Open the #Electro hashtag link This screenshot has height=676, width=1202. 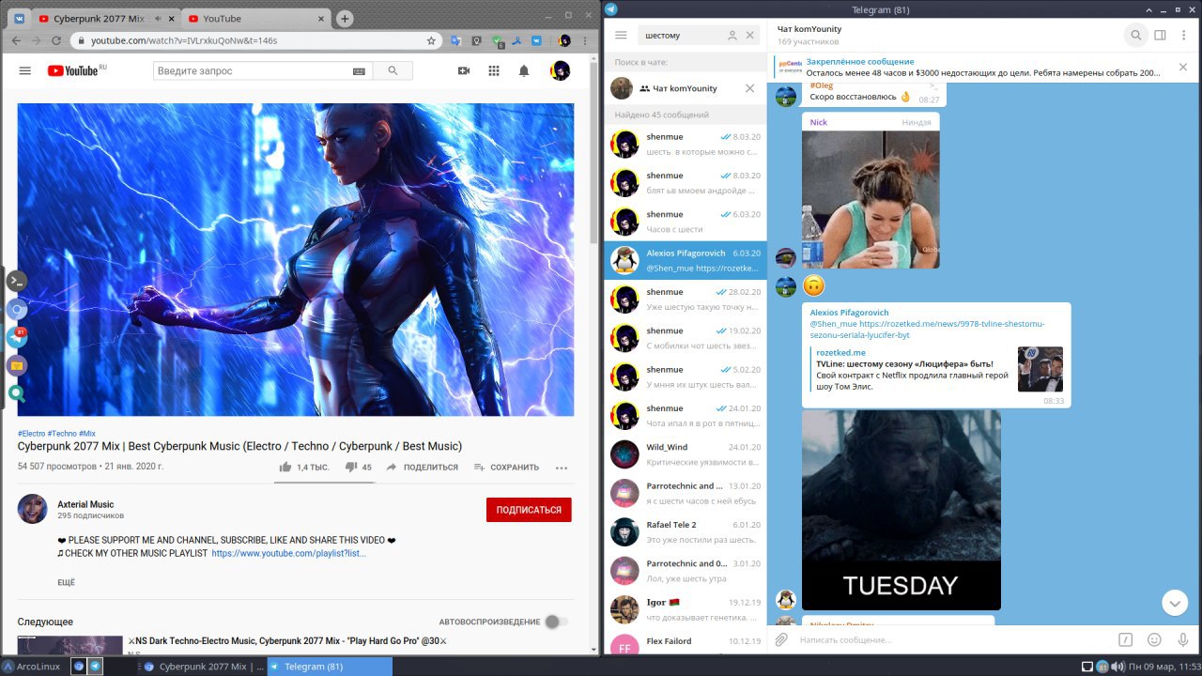point(31,434)
